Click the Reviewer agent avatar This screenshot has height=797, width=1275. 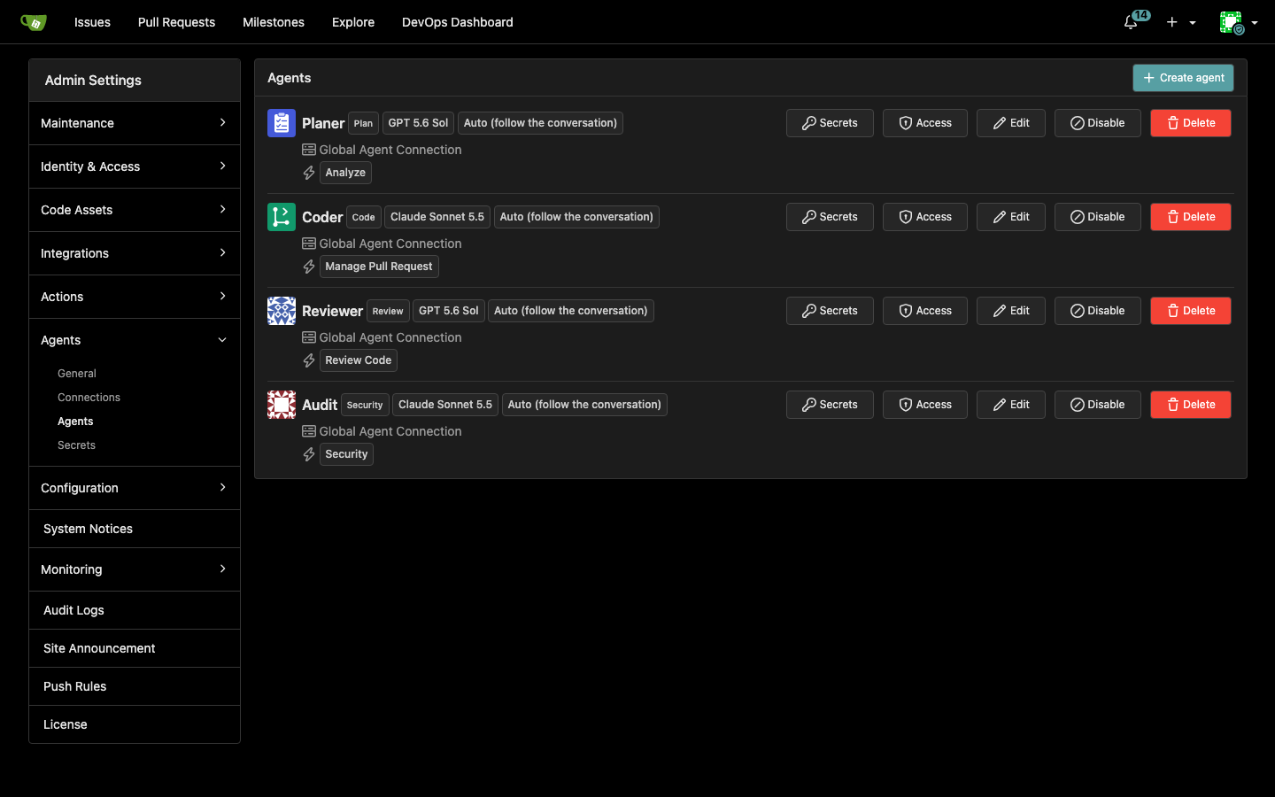(x=282, y=311)
